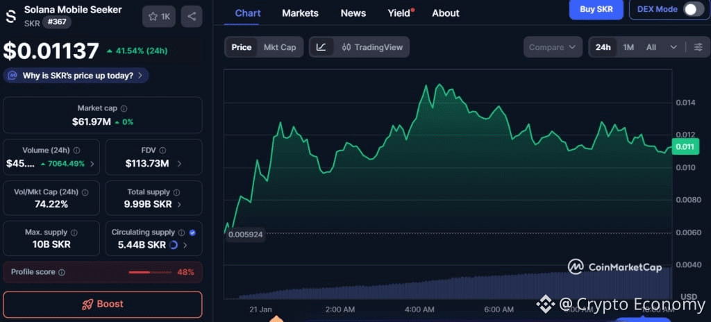The width and height of the screenshot is (711, 322).
Task: Select the Price chart option
Action: point(241,47)
